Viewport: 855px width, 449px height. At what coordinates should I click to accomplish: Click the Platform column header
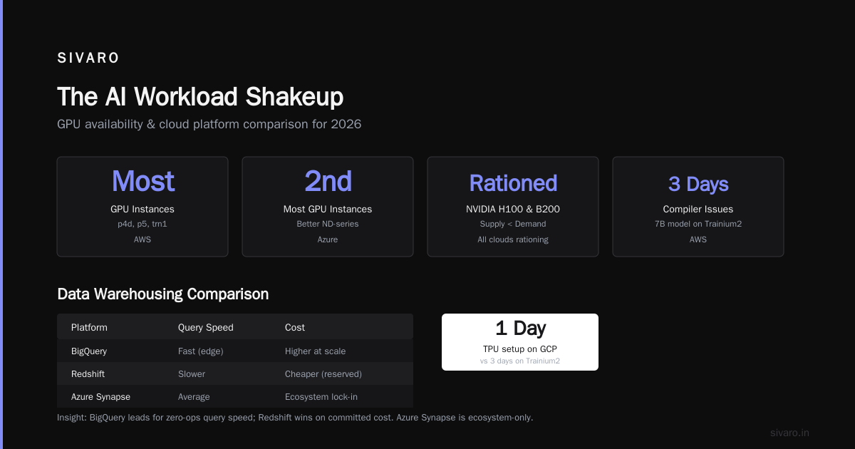(89, 327)
